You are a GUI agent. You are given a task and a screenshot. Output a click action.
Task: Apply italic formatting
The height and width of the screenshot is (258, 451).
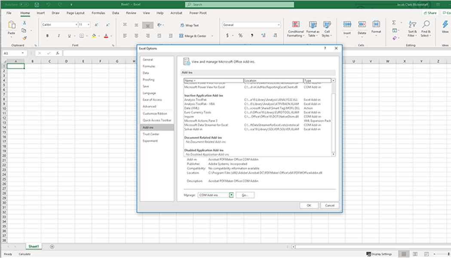58,36
